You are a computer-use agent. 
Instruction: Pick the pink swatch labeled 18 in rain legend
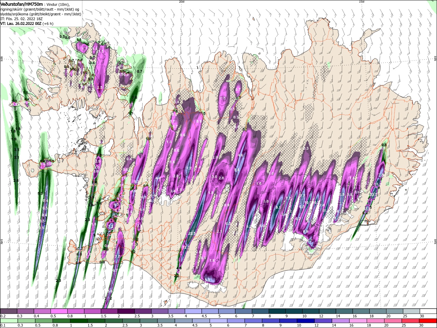coord(376,321)
